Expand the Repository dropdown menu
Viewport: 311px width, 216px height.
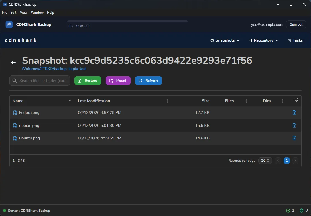pos(263,40)
